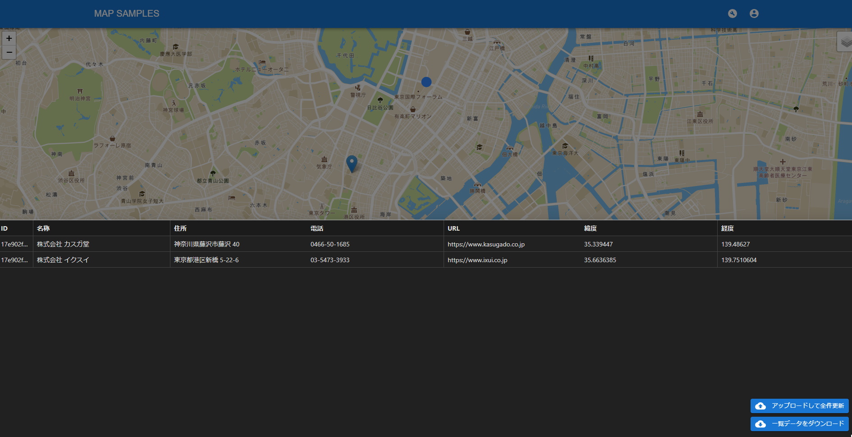Click アップロードして全件更新 upload button
The image size is (852, 437).
pyautogui.click(x=799, y=405)
